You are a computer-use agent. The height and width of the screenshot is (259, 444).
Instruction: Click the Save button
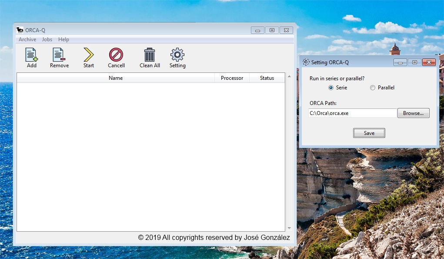(x=369, y=133)
